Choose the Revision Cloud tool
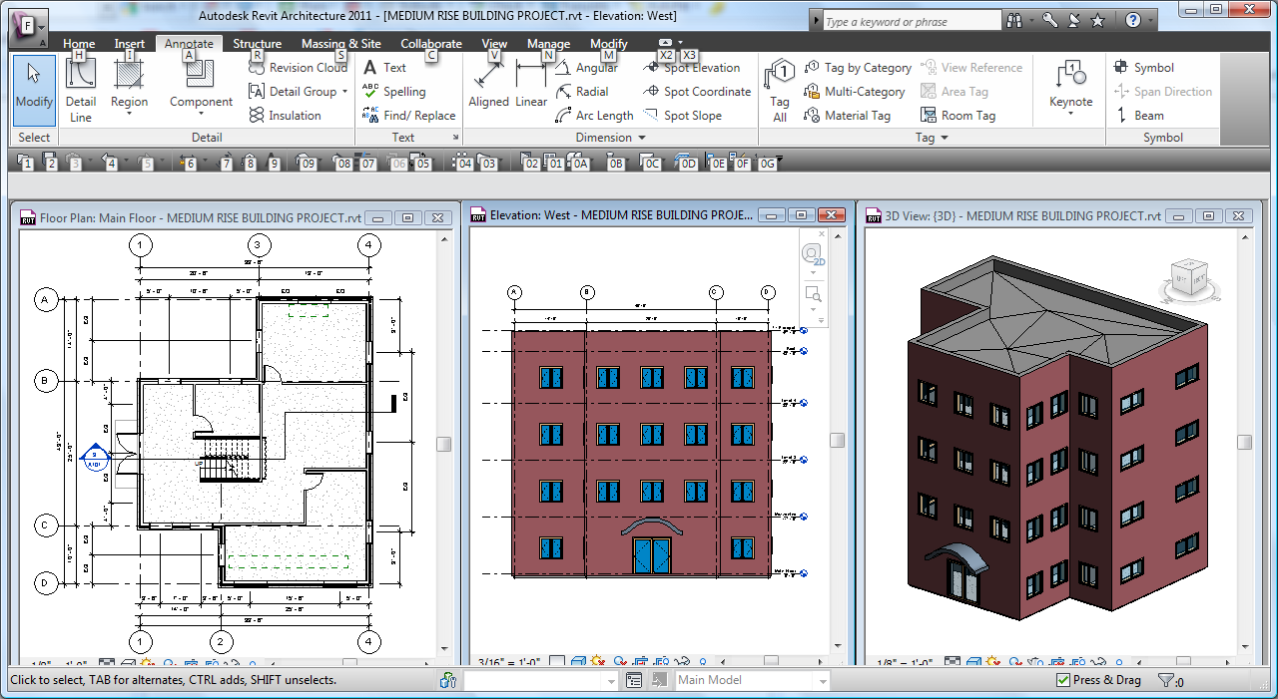The image size is (1278, 699). tap(298, 68)
